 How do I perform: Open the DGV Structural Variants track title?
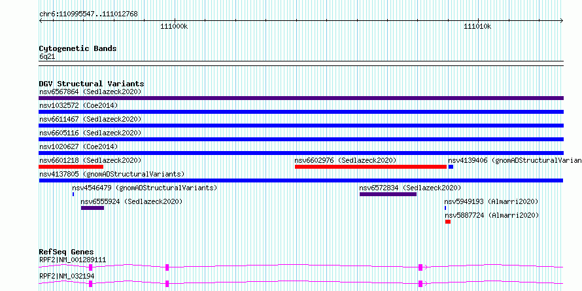pos(92,84)
